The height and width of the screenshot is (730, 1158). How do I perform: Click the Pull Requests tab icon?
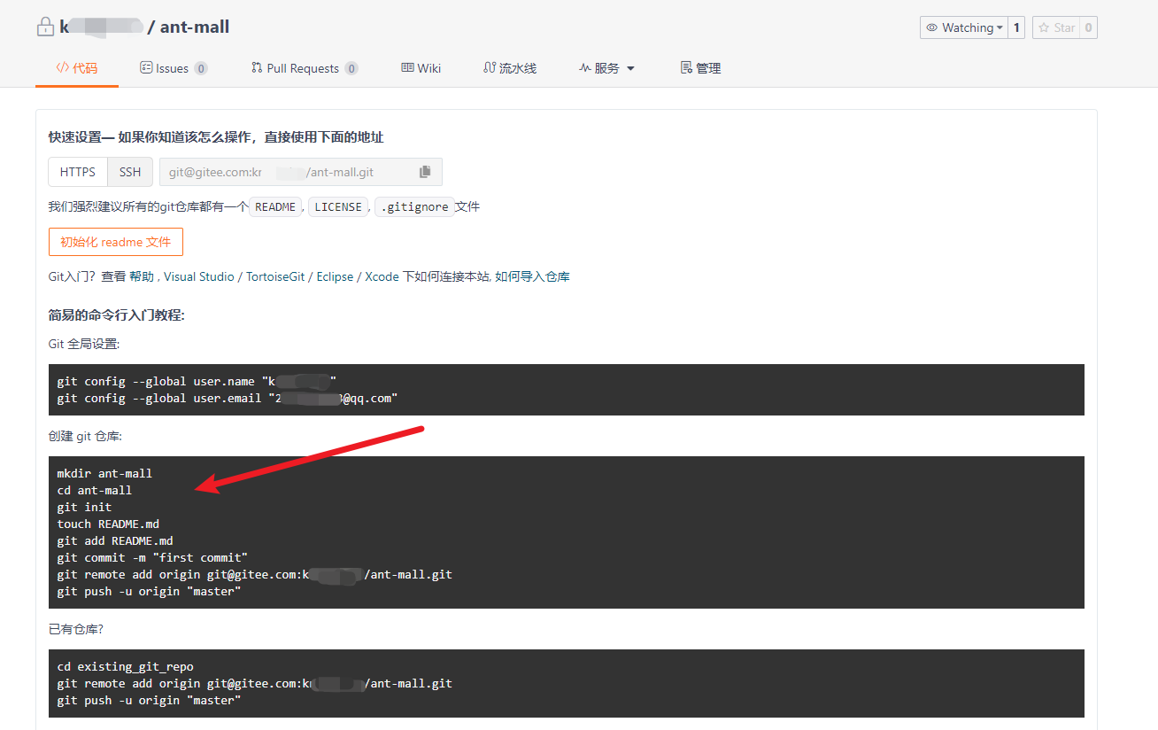click(x=257, y=67)
